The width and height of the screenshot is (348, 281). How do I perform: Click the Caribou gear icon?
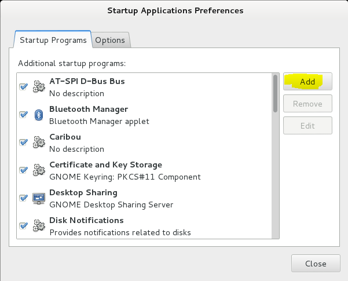[39, 142]
